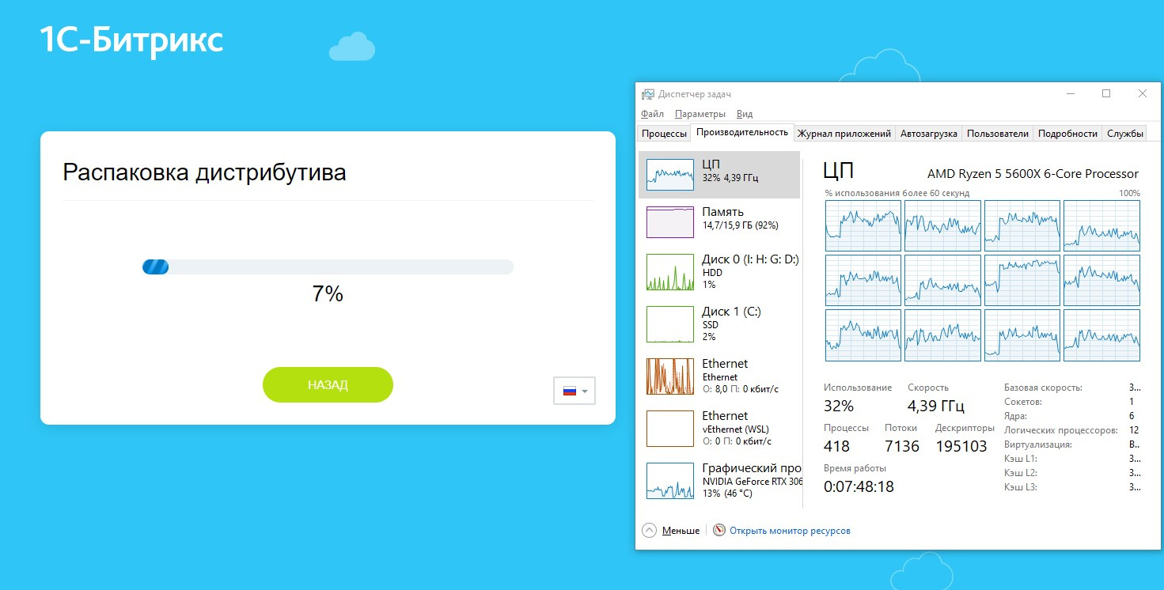Click the orange Ethernet activity graph thumbnail
The width and height of the screenshot is (1164, 590).
670,376
